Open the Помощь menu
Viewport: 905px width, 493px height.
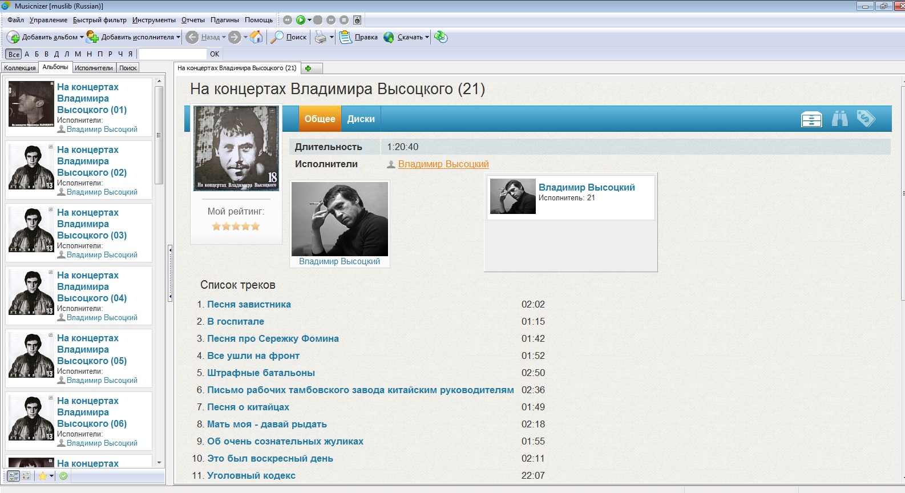(258, 20)
